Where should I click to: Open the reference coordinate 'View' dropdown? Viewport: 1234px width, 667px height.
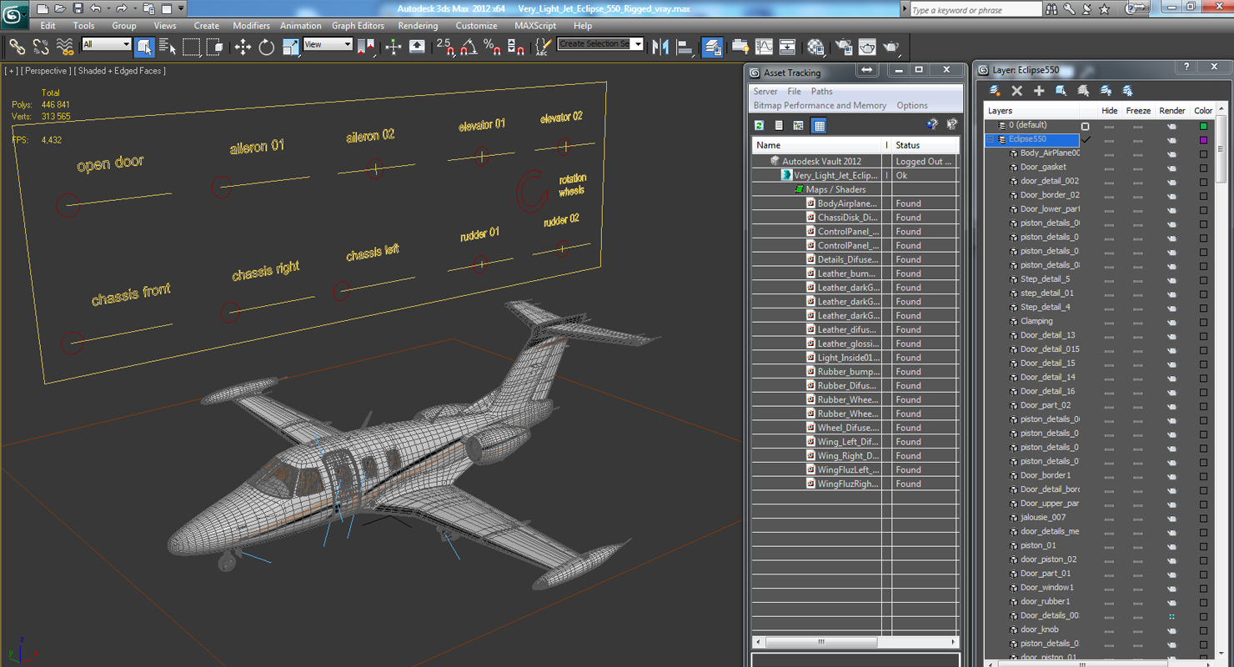pyautogui.click(x=328, y=44)
